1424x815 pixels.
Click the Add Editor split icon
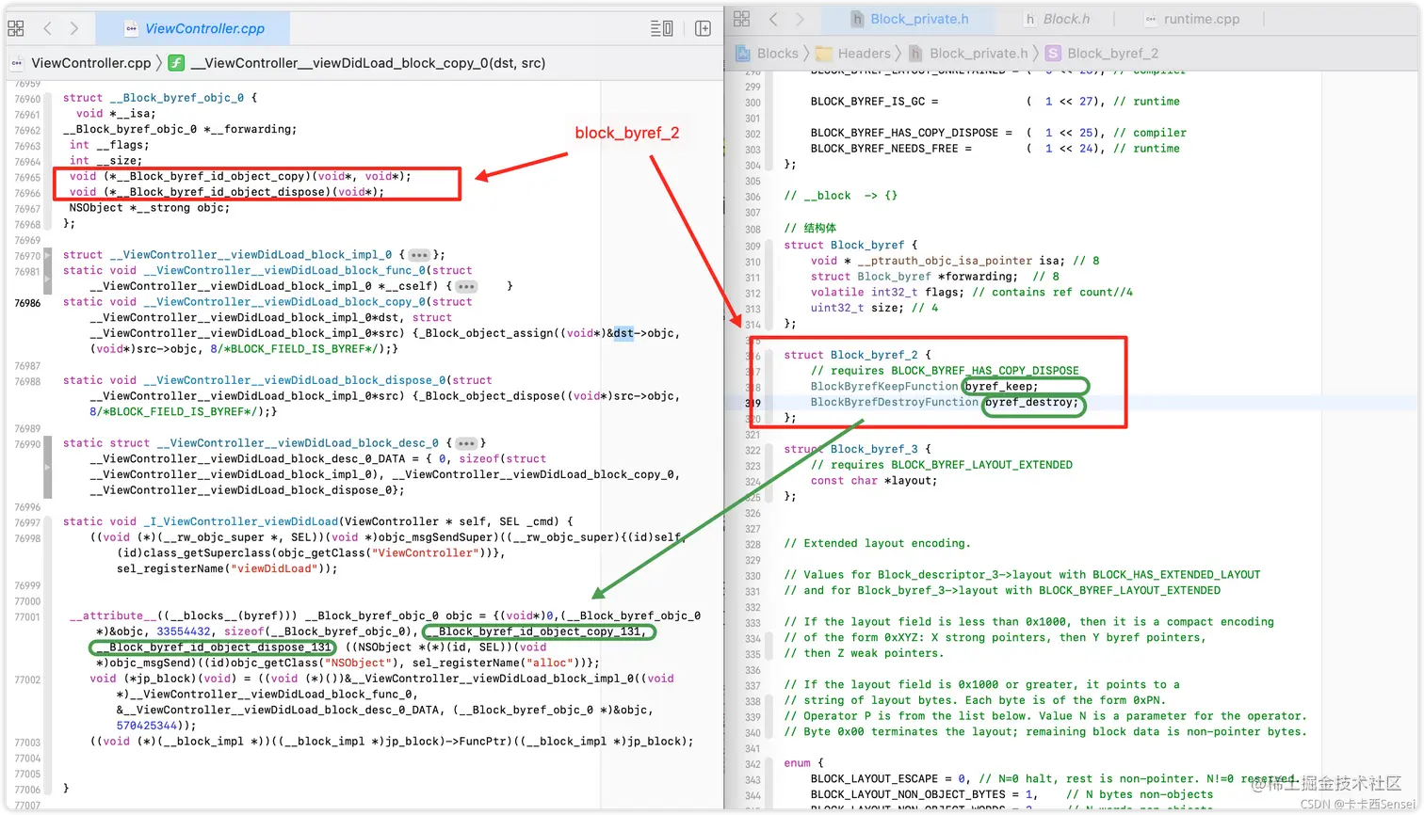(x=703, y=28)
